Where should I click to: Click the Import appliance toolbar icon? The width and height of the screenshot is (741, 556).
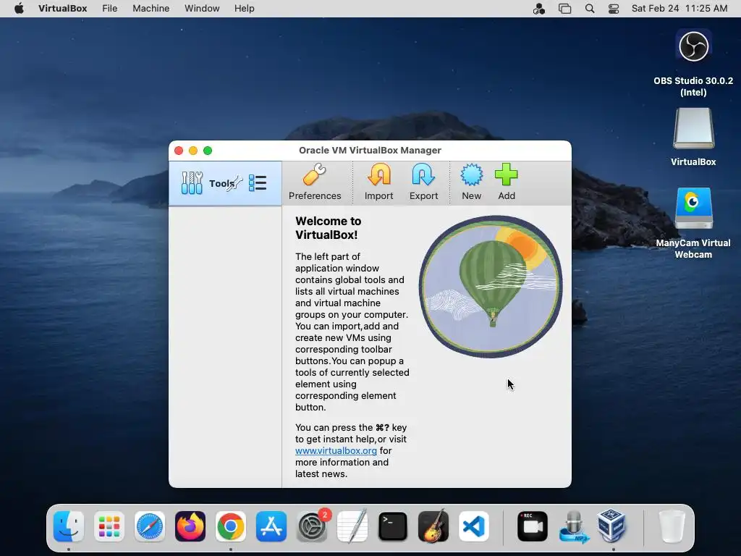[378, 182]
